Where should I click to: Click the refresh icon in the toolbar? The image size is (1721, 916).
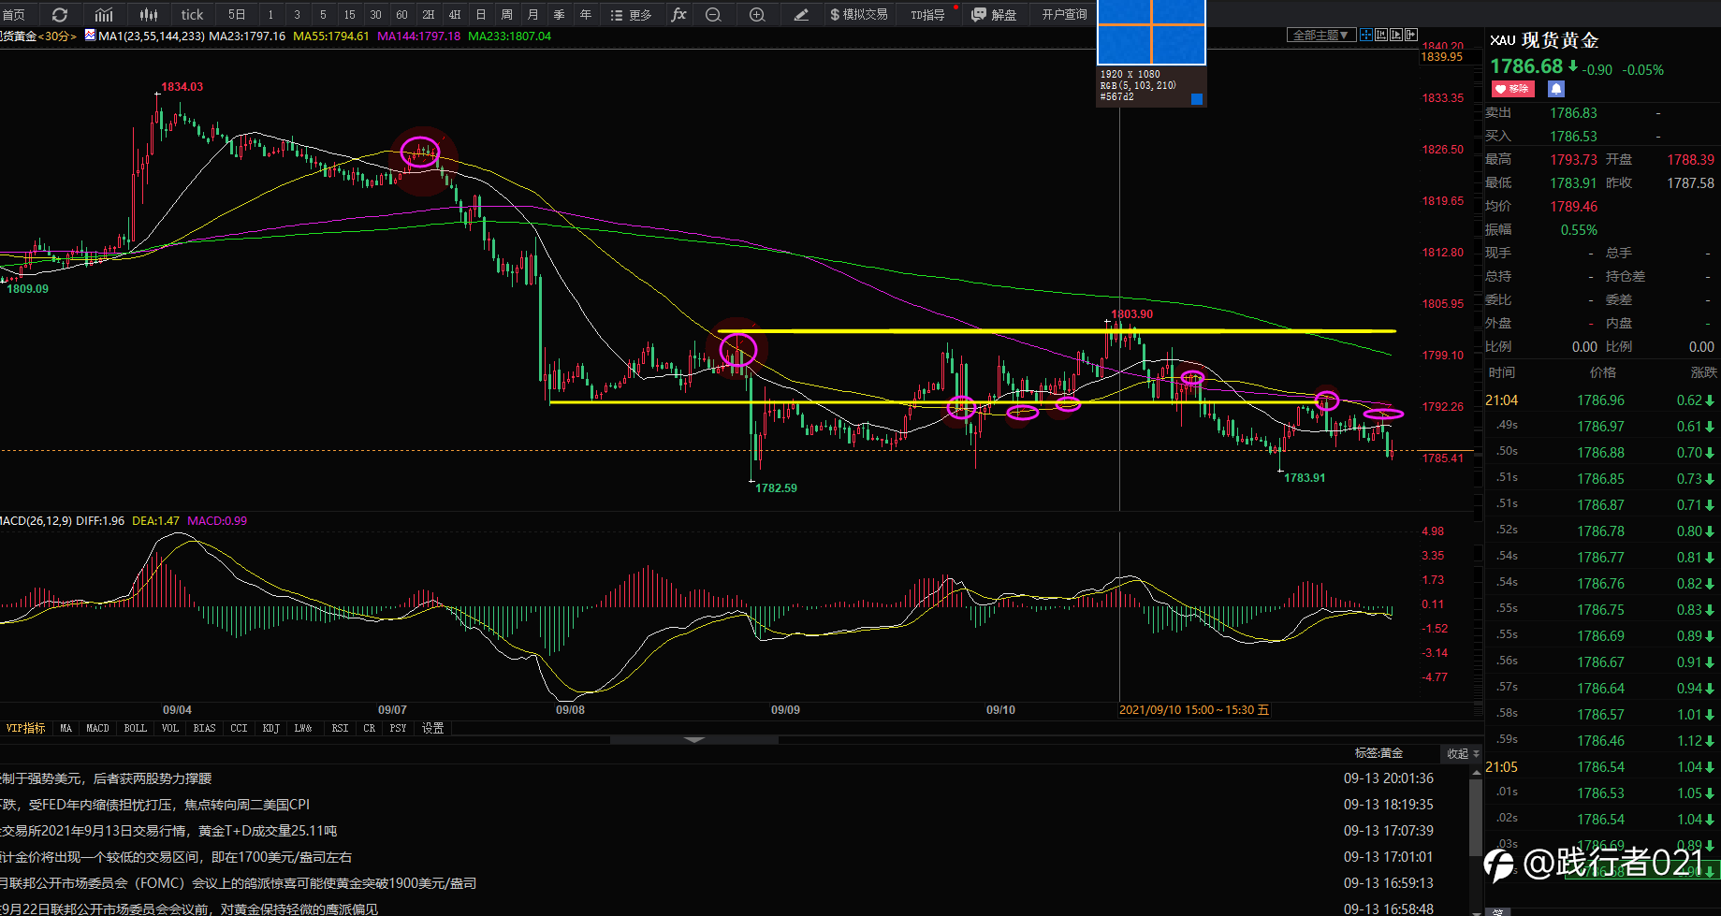point(60,15)
